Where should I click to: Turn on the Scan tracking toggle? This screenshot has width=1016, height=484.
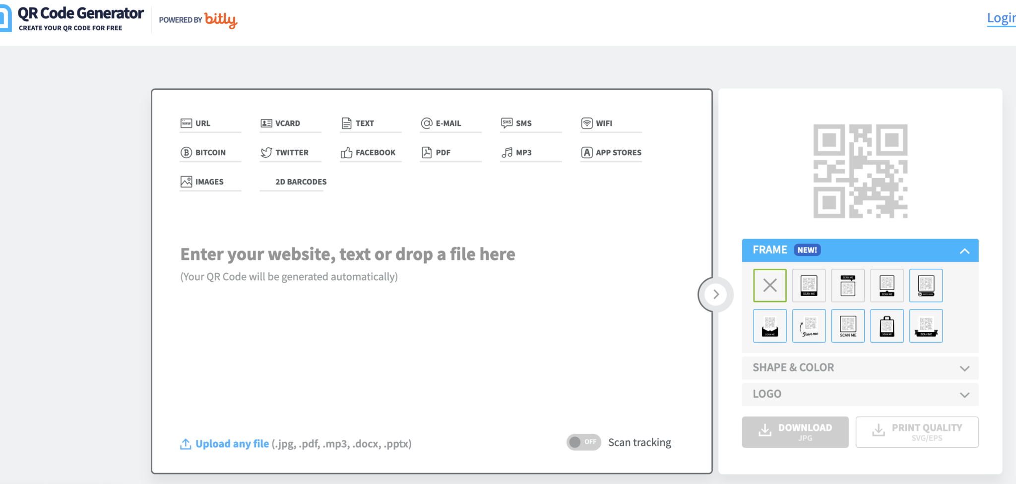tap(583, 442)
